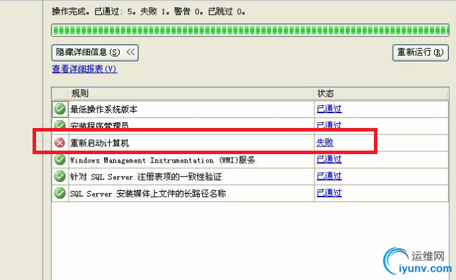Open 已通过 link for 长路径名称 rule
The height and width of the screenshot is (280, 456).
[329, 193]
